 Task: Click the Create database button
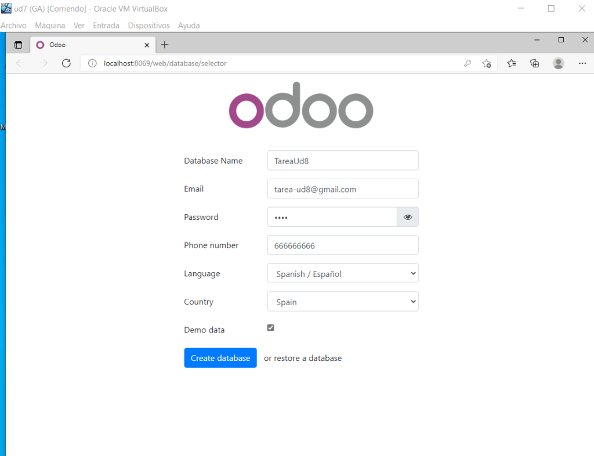(220, 358)
